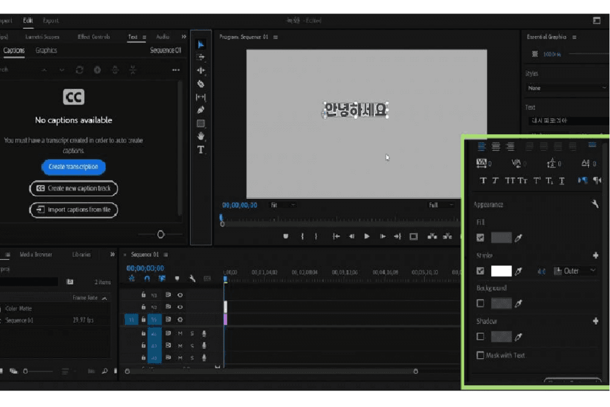Screen dimensions: 610x407
Task: Select the Hand tool
Action: click(x=201, y=136)
